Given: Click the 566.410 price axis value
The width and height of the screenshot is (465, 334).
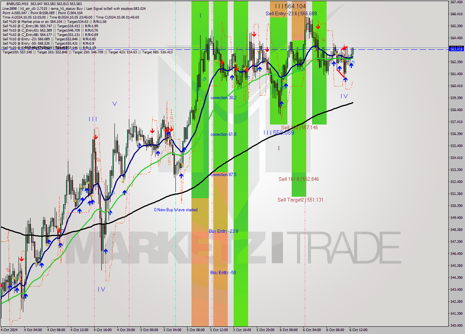Looking at the screenshot, I should 456,14.
